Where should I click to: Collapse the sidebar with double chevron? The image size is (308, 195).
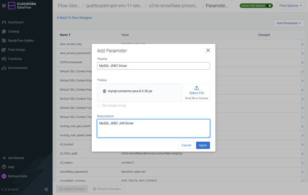(46, 189)
